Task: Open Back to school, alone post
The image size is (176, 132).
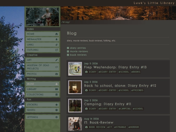Action: pyautogui.click(x=120, y=86)
